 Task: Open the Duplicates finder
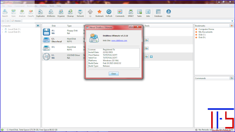(x=40, y=13)
